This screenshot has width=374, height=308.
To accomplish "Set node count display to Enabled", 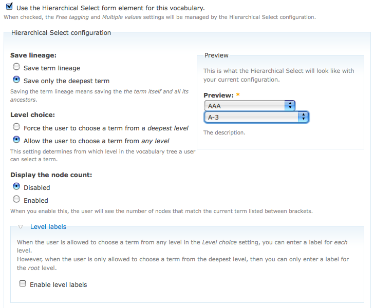I will (x=16, y=200).
